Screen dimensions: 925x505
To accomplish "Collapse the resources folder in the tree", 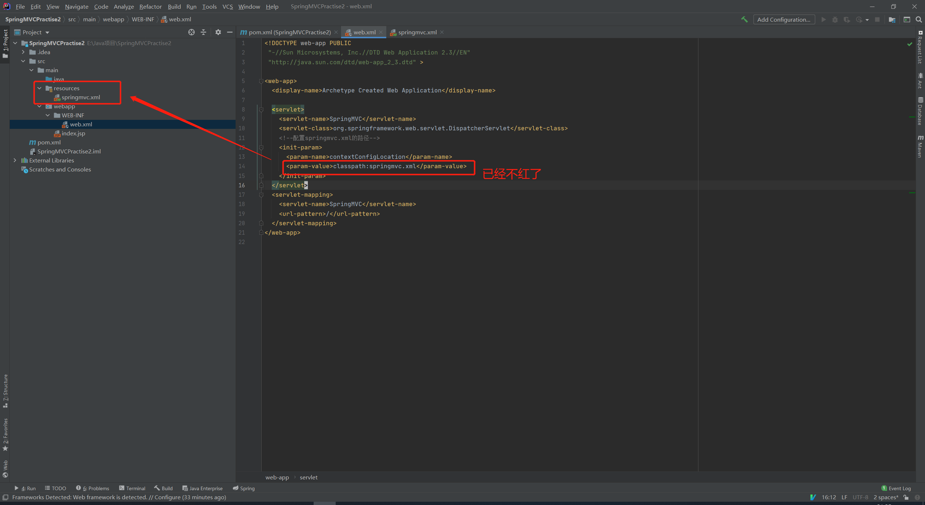I will (x=39, y=88).
